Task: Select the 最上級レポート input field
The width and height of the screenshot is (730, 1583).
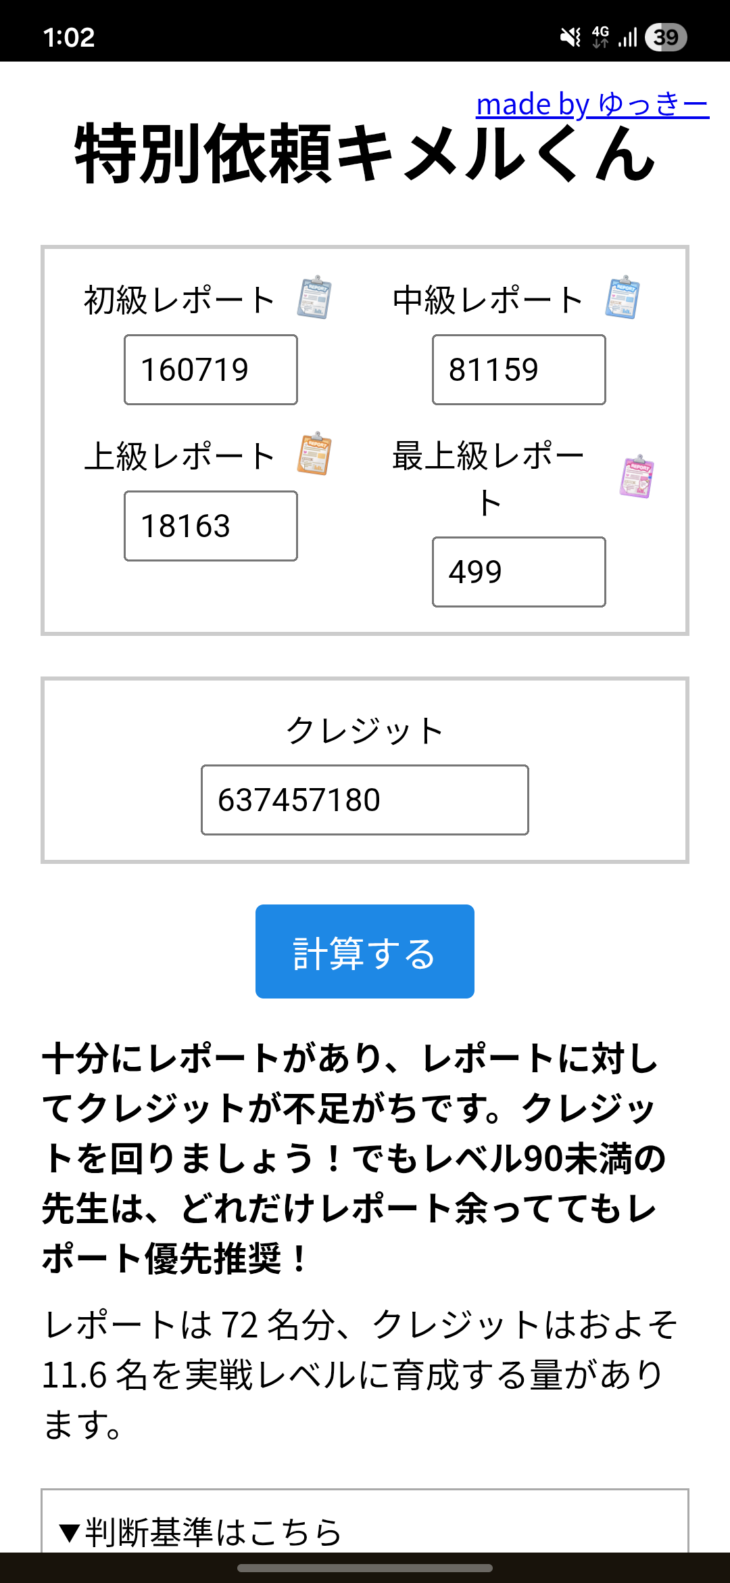Action: 519,572
